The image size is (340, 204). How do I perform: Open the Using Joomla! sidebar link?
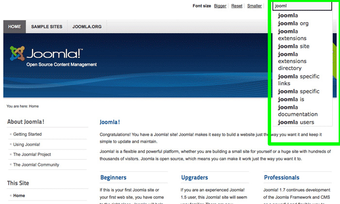(x=26, y=145)
